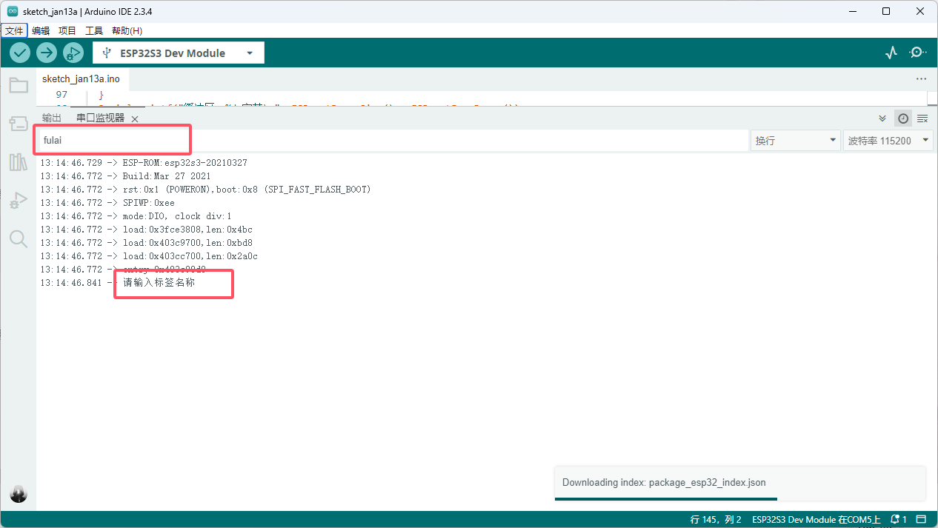Viewport: 938px width, 528px height.
Task: Toggle timestamp display clock icon
Action: [903, 118]
